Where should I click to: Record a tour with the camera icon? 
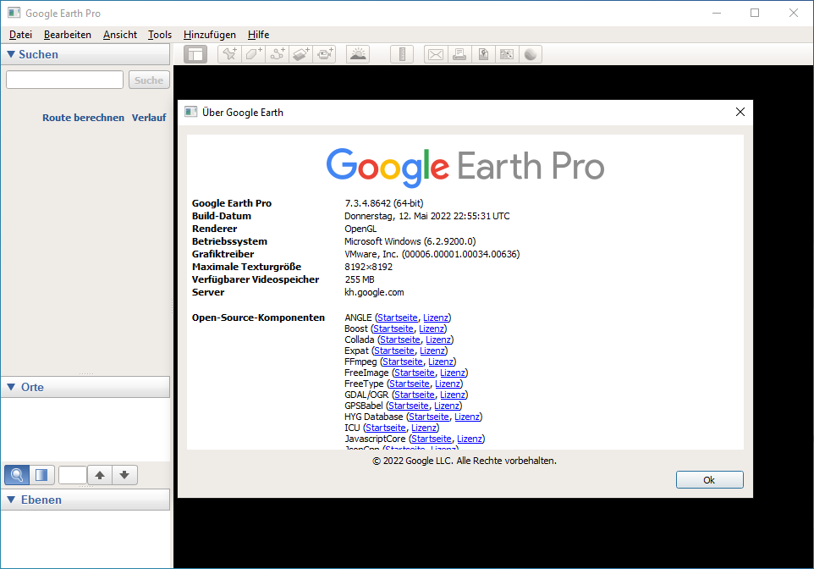click(x=325, y=54)
